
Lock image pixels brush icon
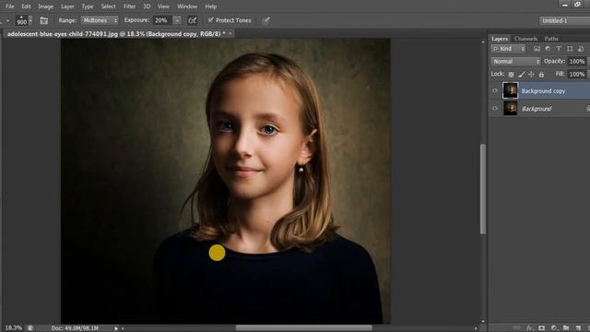[x=521, y=74]
